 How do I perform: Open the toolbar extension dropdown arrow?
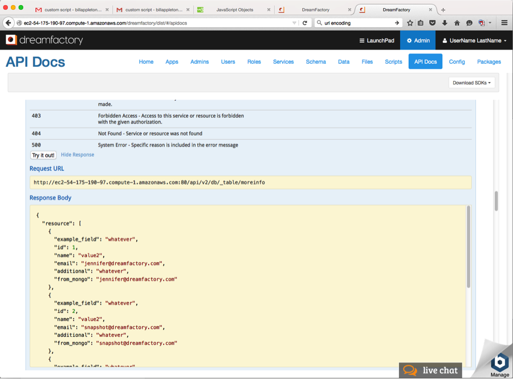point(490,23)
